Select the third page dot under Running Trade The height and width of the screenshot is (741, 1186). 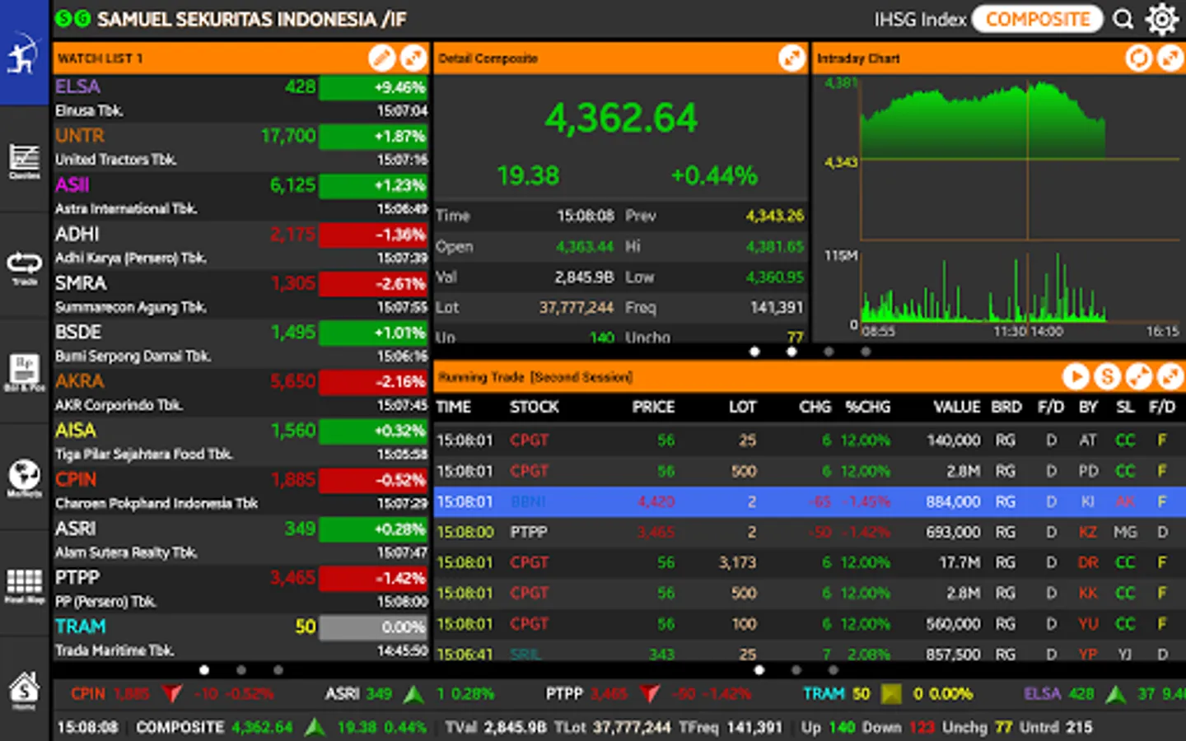coord(833,670)
